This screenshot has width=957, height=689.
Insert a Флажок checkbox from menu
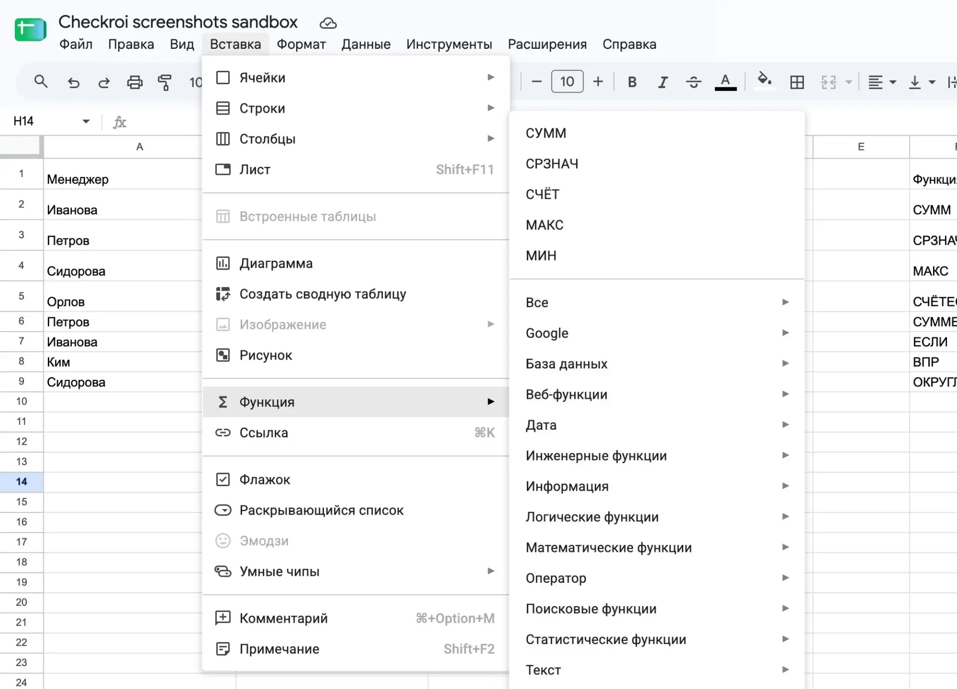356,480
